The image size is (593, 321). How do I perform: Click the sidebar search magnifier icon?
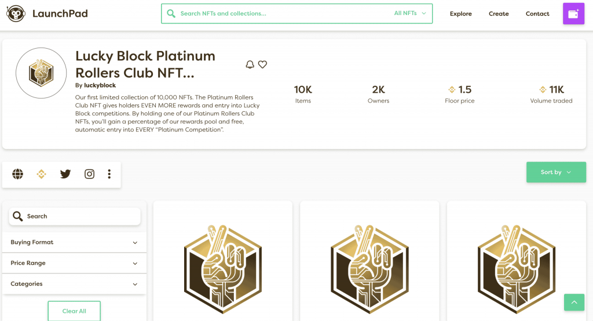(x=18, y=216)
